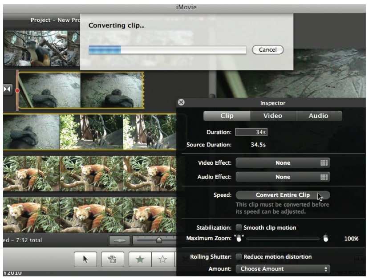Click the Video Effect grid icon
This screenshot has height=280, width=369.
pos(324,163)
